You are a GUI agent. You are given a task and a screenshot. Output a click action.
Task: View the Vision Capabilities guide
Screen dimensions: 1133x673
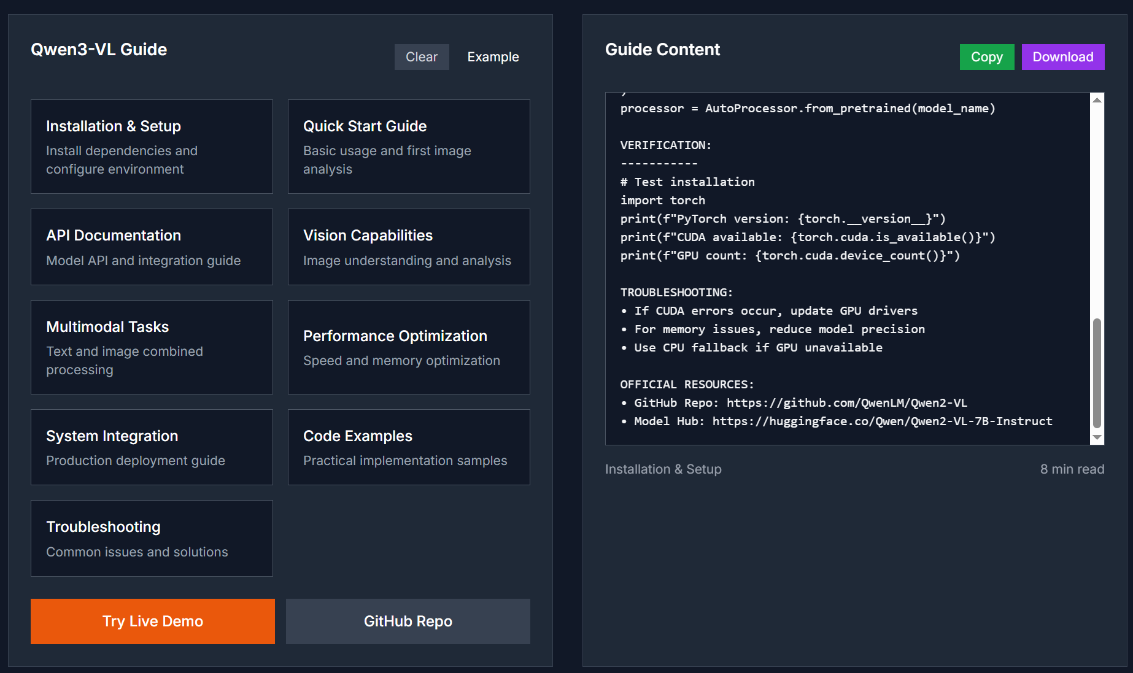pos(408,247)
